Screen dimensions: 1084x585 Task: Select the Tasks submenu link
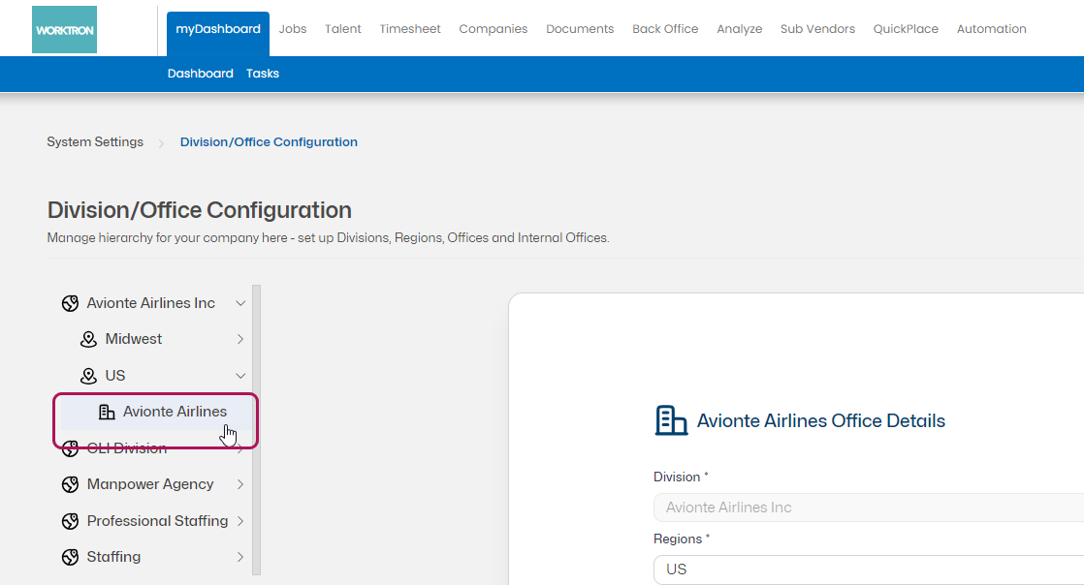263,74
